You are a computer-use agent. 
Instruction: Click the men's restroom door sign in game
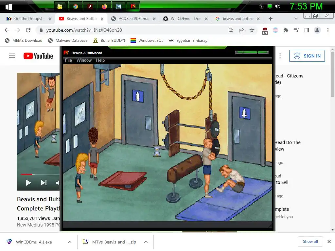click(138, 96)
